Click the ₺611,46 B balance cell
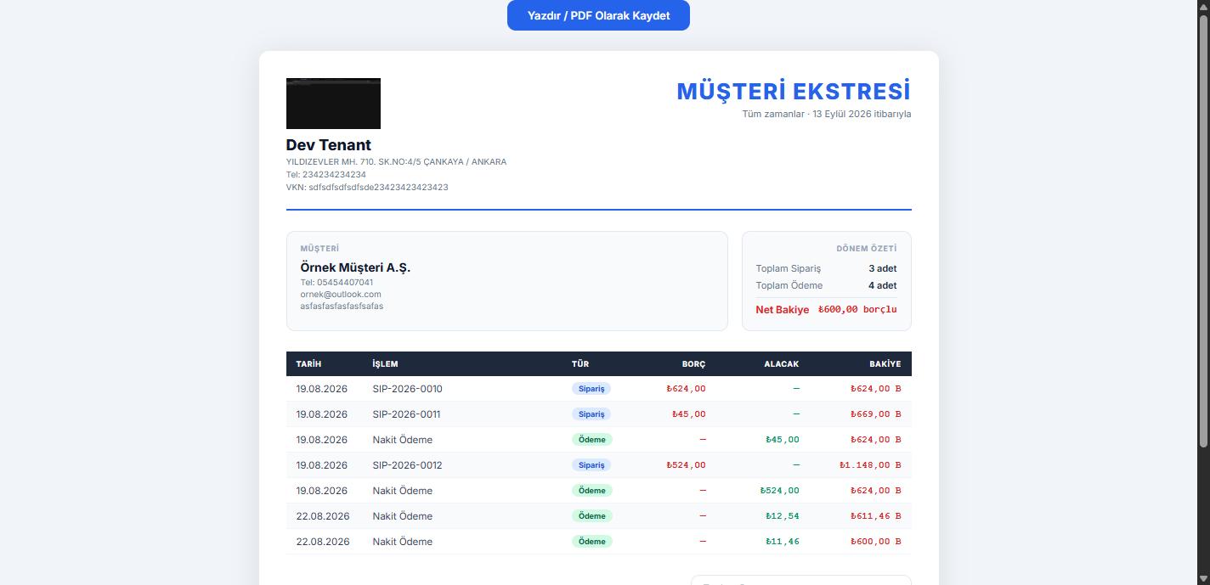The image size is (1210, 585). click(x=876, y=516)
